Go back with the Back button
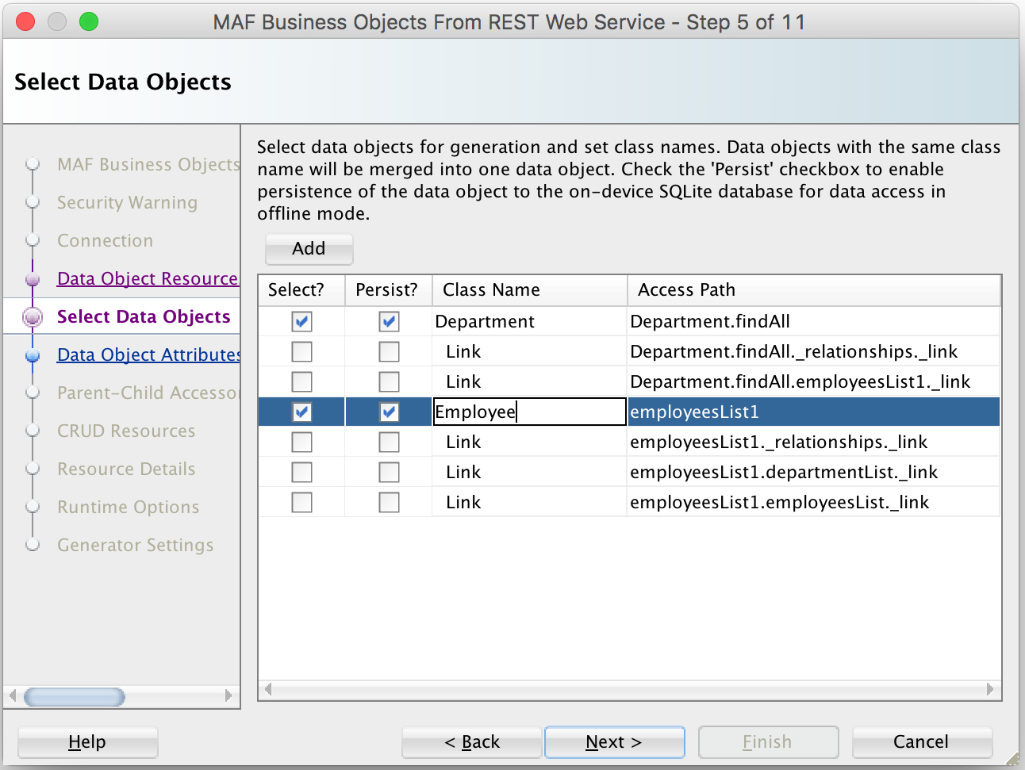 click(x=472, y=742)
